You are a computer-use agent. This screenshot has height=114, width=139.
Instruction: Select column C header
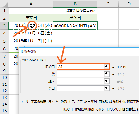(x=108, y=4)
